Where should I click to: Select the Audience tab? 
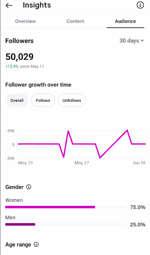point(125,21)
